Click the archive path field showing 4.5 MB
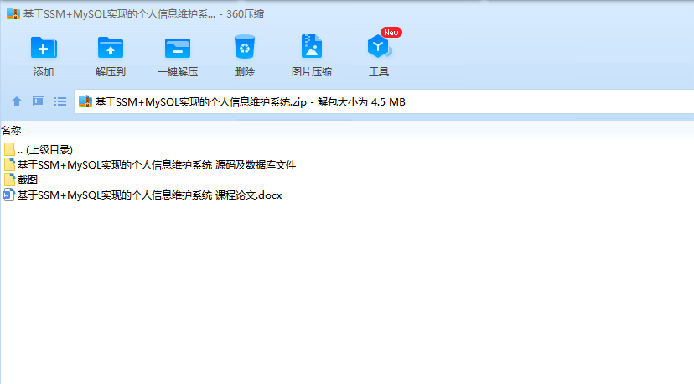 coord(384,101)
